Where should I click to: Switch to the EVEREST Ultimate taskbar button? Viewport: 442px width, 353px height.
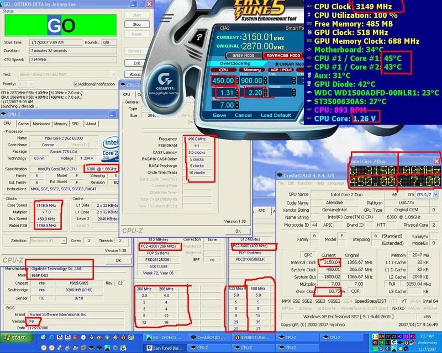252,337
